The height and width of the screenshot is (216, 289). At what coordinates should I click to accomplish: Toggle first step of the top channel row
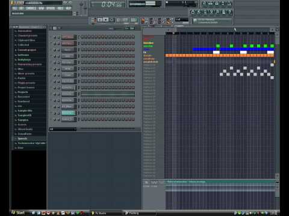82,37
